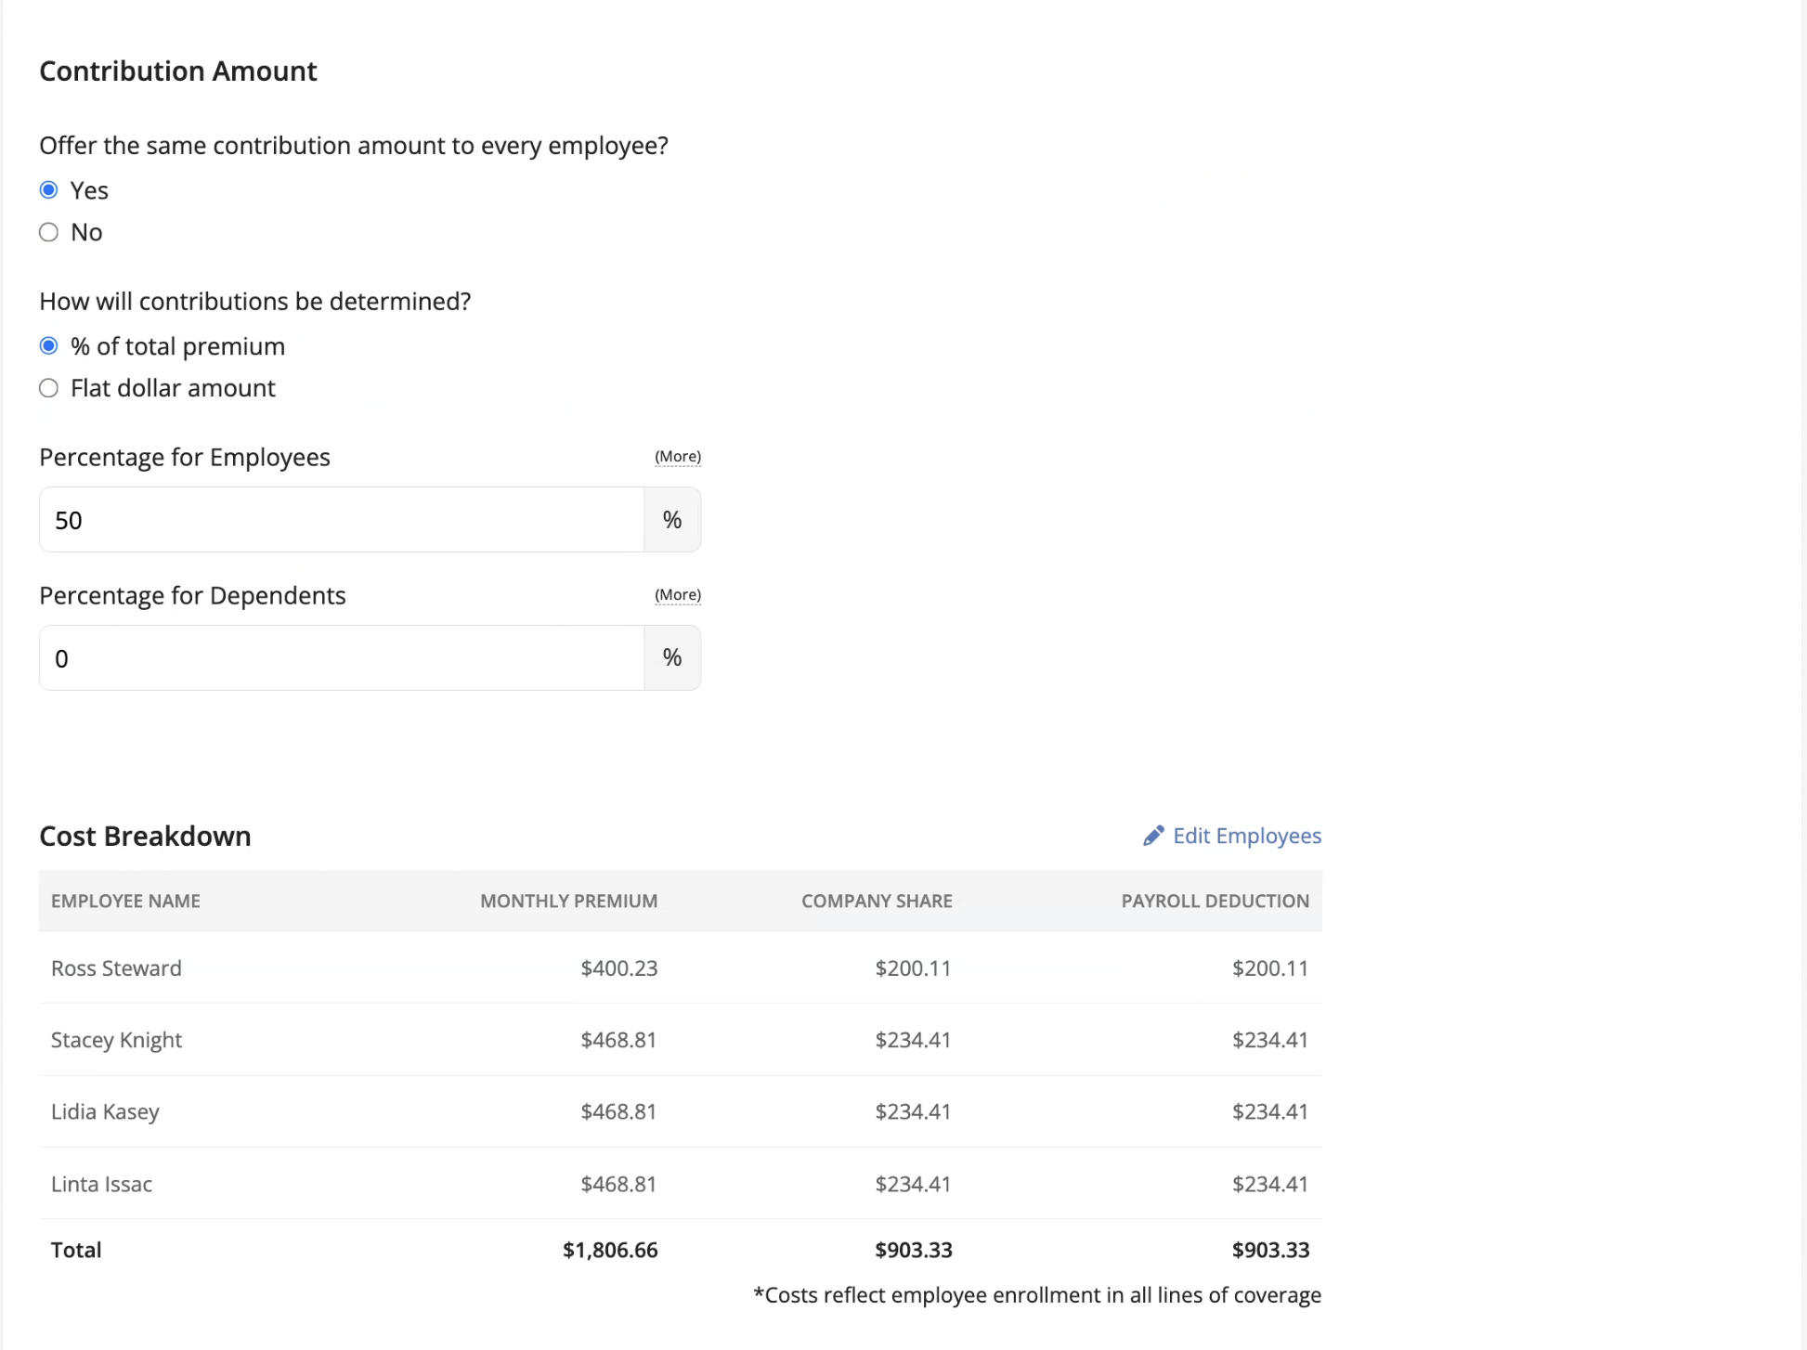Viewport: 1807px width, 1350px height.
Task: Select Yes for same contribution amount
Action: pos(49,190)
